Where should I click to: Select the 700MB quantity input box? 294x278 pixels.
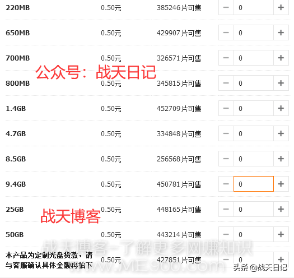tap(254, 58)
